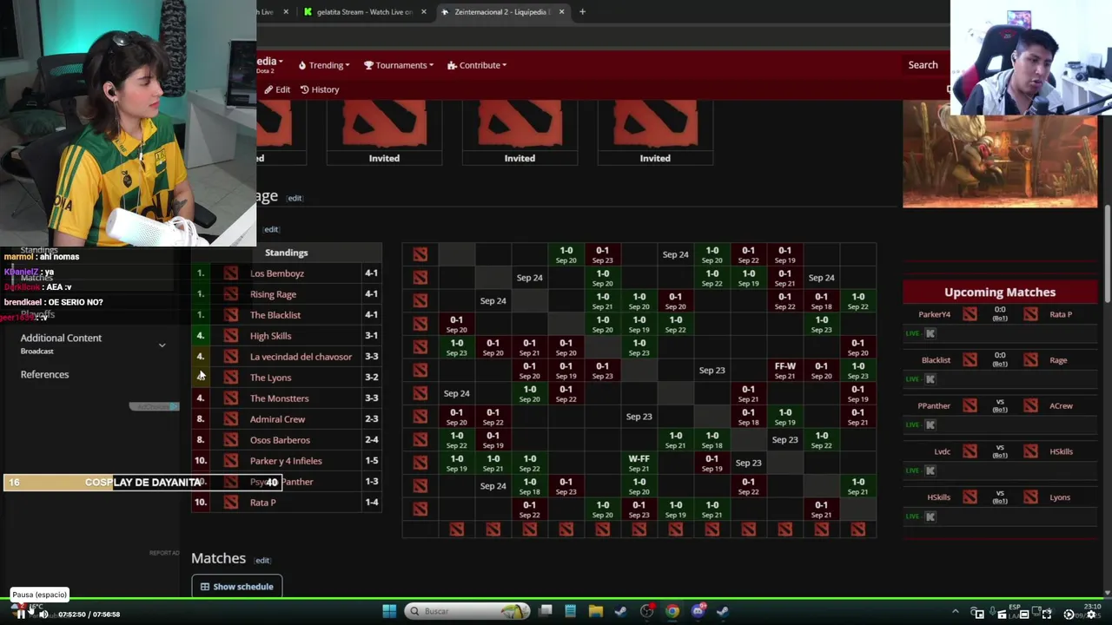Open Parker y 4 Infieles team link
This screenshot has width=1112, height=625.
coord(286,461)
